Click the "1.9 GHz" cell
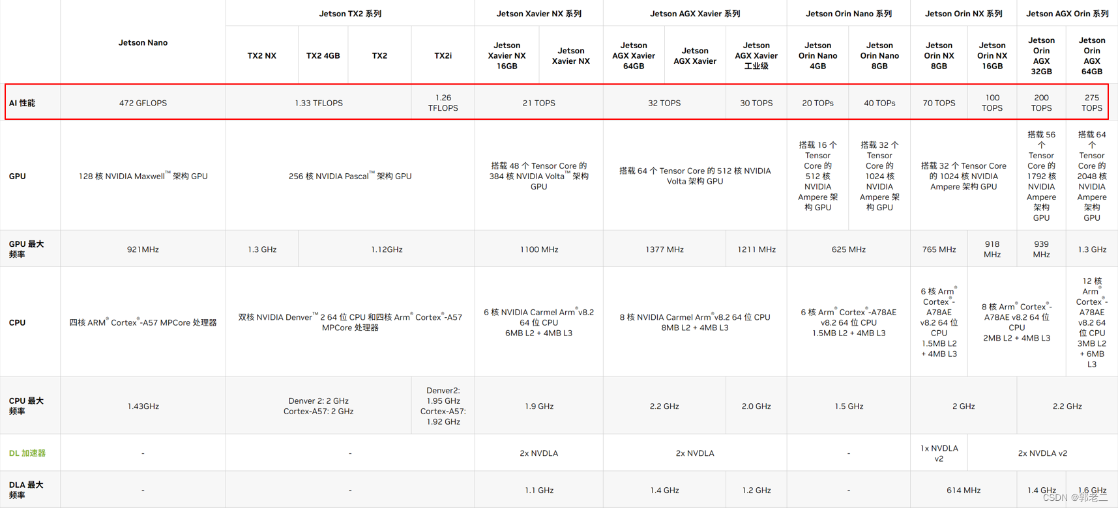The image size is (1118, 508). point(539,406)
